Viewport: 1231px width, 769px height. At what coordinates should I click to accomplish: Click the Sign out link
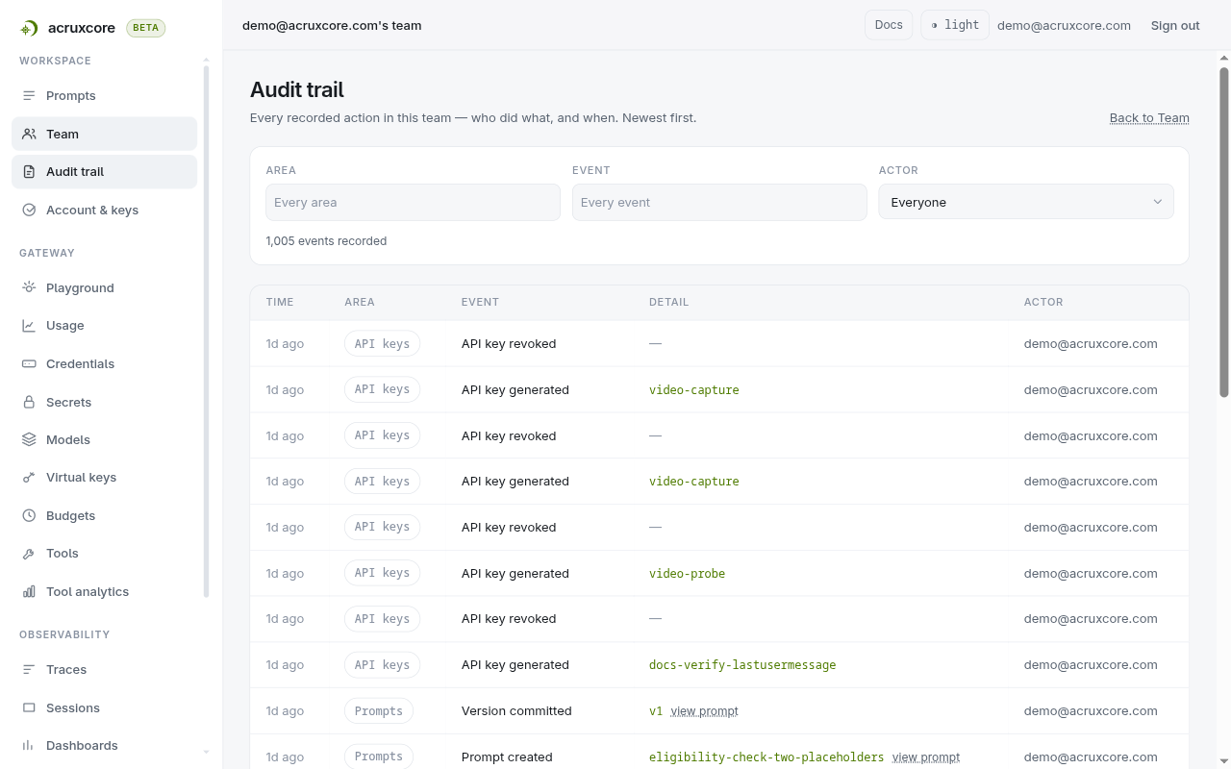1175,25
